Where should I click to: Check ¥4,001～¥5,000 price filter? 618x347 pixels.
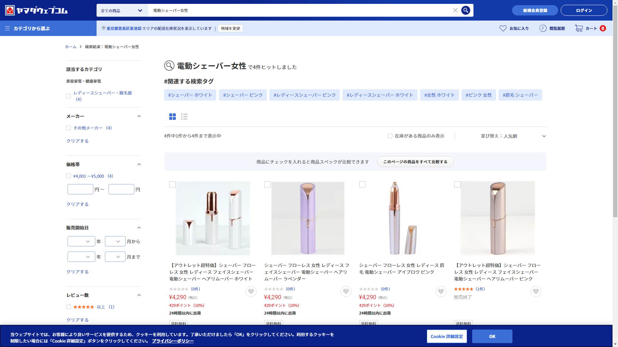[x=69, y=176]
